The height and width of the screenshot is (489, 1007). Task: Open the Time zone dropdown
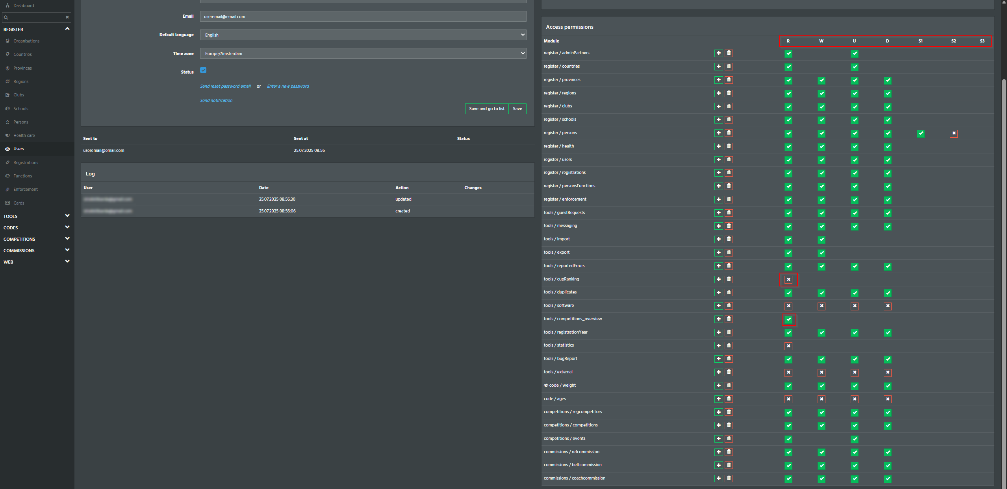click(x=363, y=54)
